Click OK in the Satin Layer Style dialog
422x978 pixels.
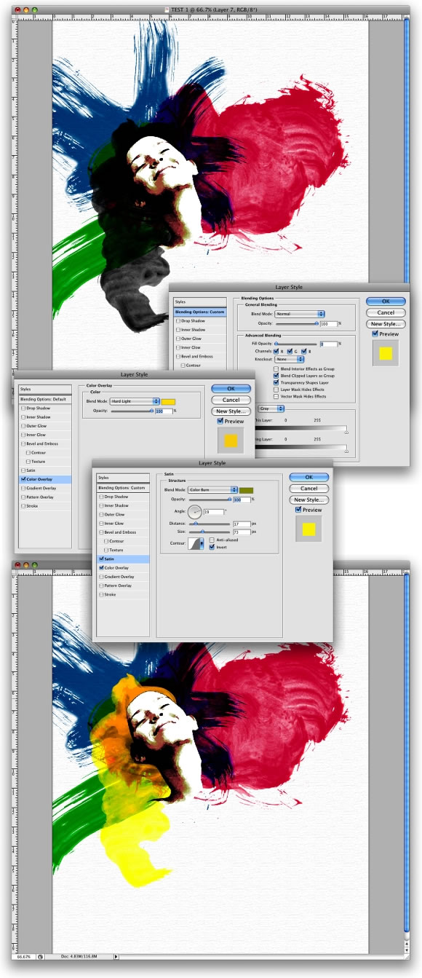(x=308, y=478)
